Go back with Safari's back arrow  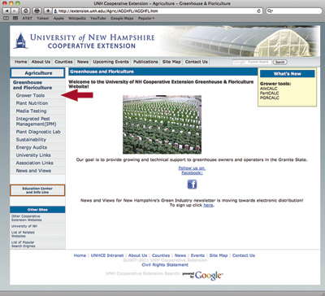tap(6, 11)
